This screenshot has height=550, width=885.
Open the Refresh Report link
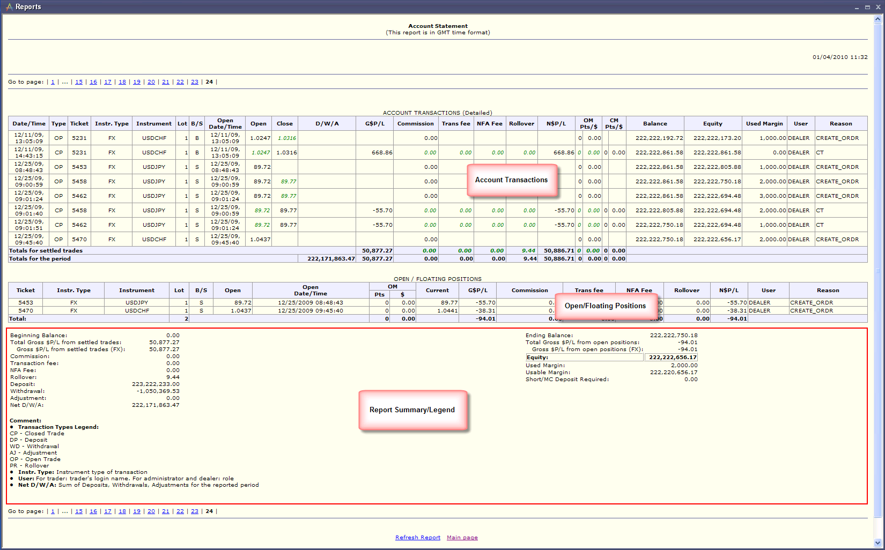[x=418, y=538]
